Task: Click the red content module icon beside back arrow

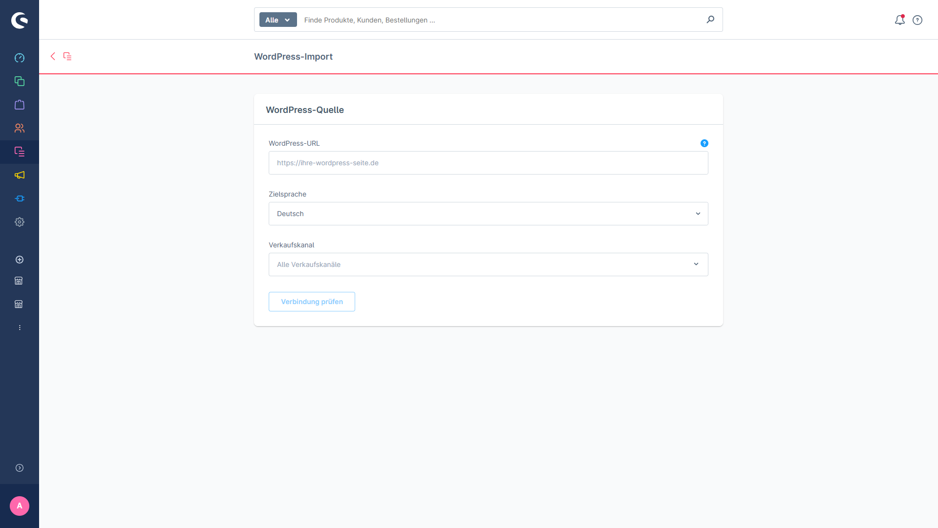Action: pos(67,56)
